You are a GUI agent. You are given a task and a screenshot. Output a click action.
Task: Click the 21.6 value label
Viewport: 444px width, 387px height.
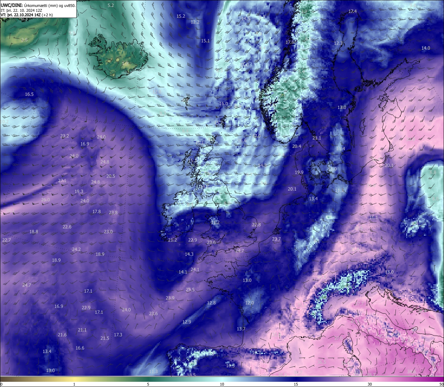(x=62, y=335)
